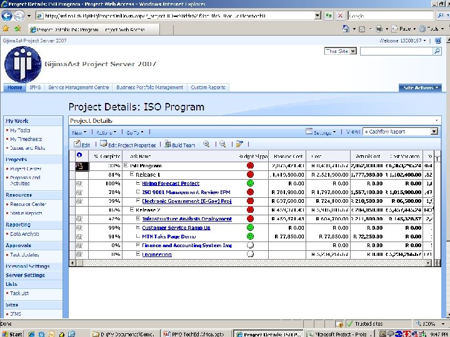Click the browser Back arrow button
The width and height of the screenshot is (450, 337).
[x=7, y=16]
